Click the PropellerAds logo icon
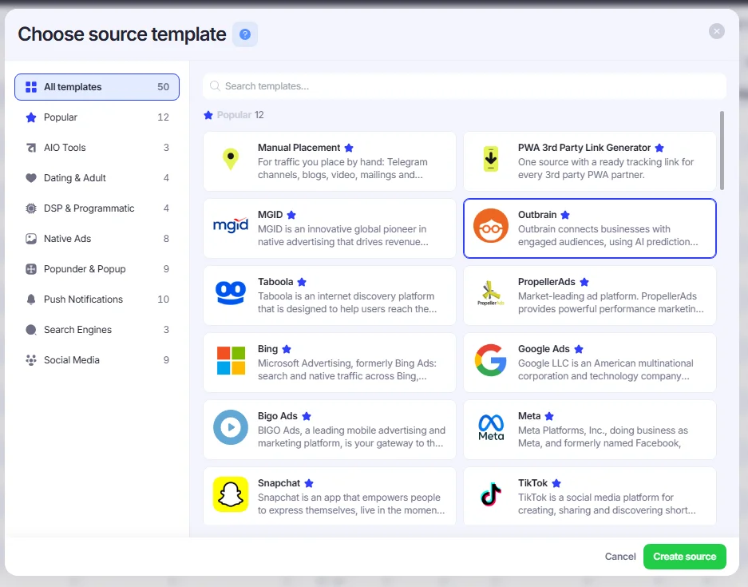 [x=491, y=293]
